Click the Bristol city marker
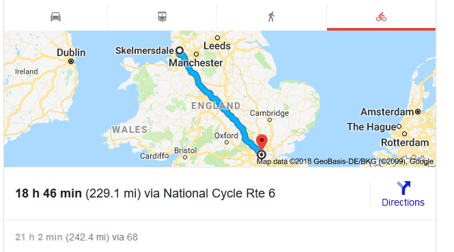This screenshot has height=252, width=454. 185,157
